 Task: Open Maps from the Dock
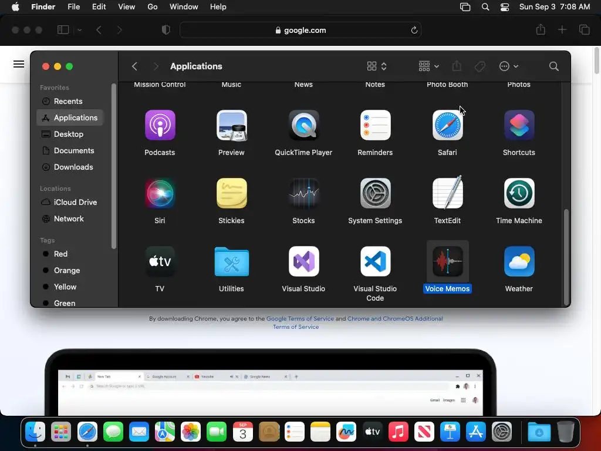165,432
